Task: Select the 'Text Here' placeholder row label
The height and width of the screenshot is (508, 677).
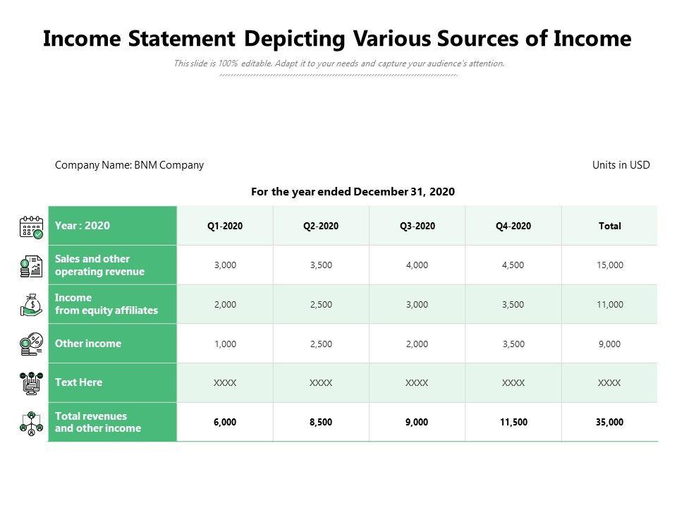Action: 78,382
